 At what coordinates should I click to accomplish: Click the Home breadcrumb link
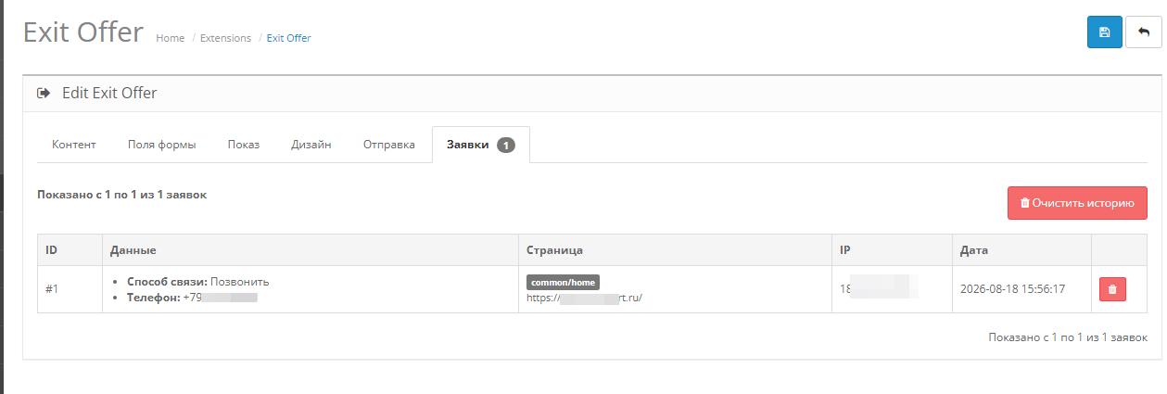tap(171, 38)
